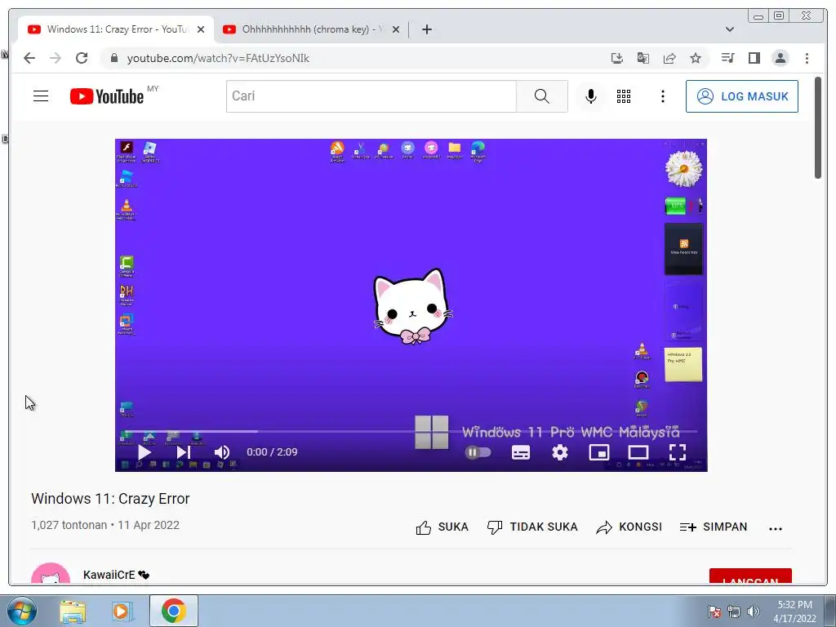Screen dimensions: 836x627
Task: Play the video
Action: (144, 452)
